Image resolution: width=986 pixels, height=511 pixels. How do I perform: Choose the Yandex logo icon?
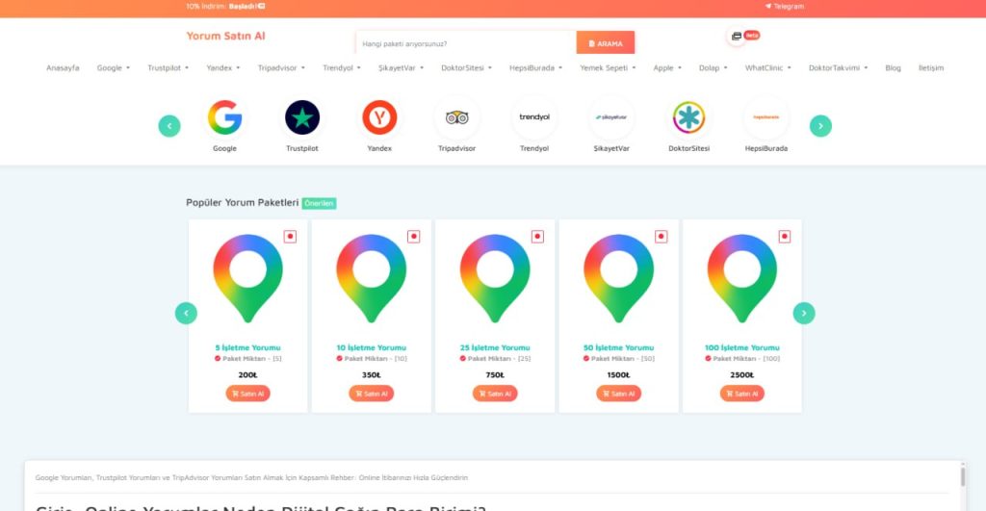pyautogui.click(x=379, y=117)
